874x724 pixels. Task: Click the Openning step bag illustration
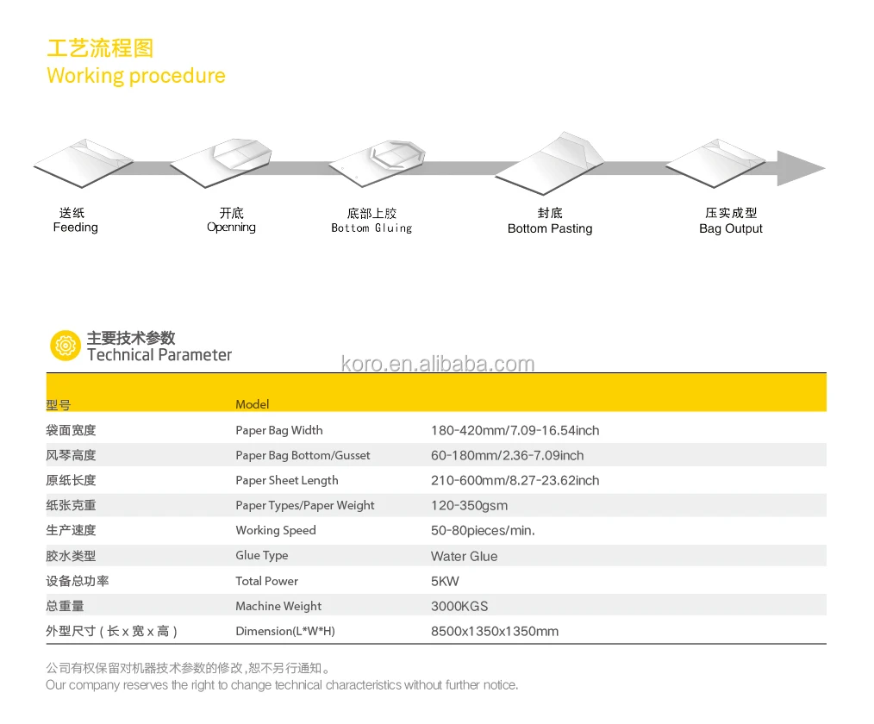(222, 163)
